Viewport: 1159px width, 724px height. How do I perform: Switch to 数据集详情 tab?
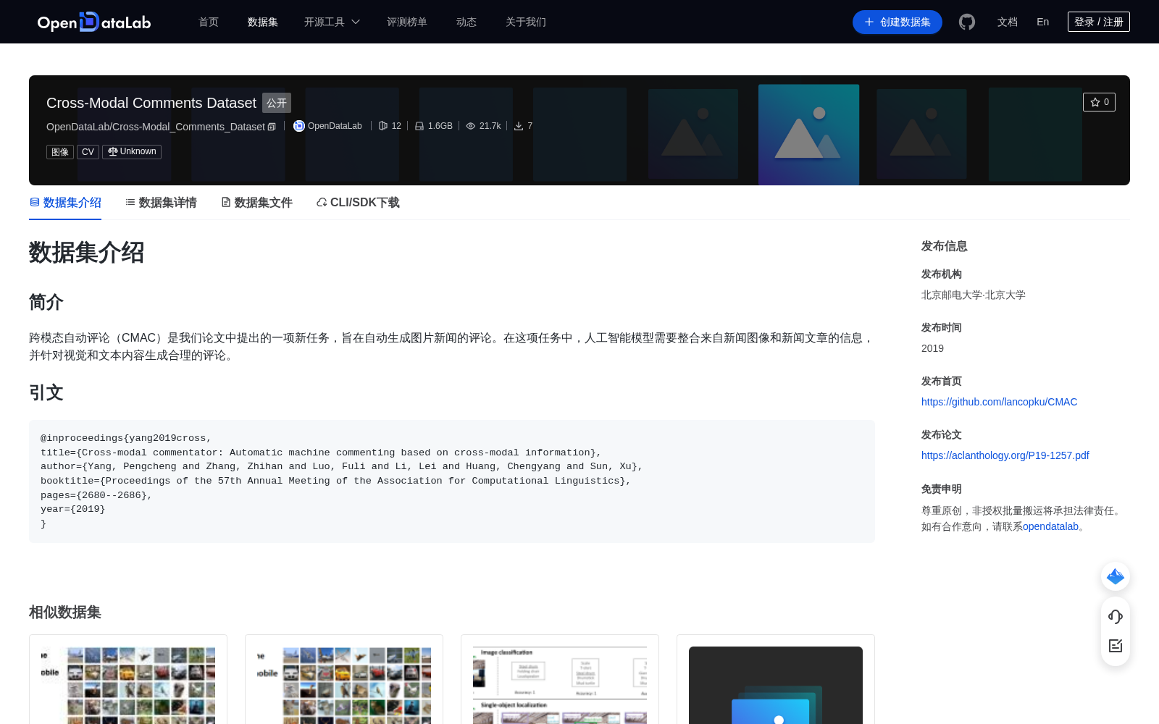click(161, 203)
